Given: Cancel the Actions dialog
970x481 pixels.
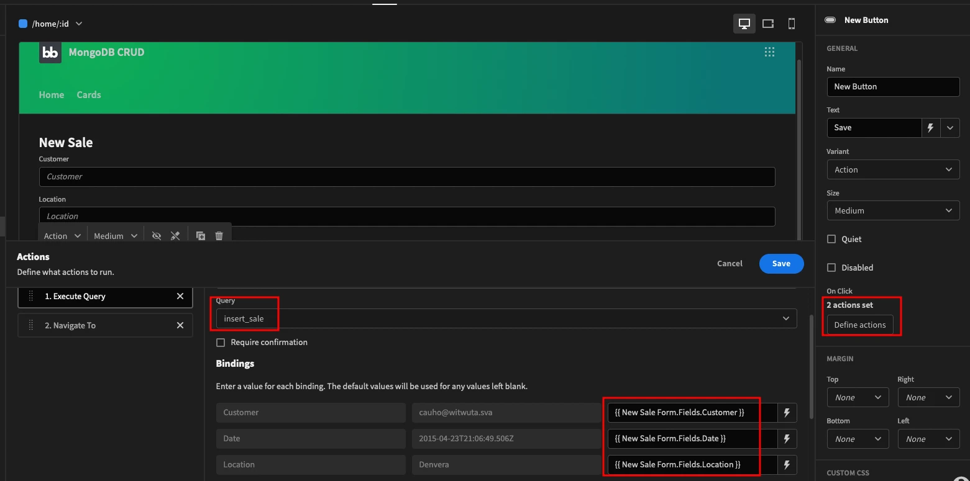Looking at the screenshot, I should pos(730,263).
